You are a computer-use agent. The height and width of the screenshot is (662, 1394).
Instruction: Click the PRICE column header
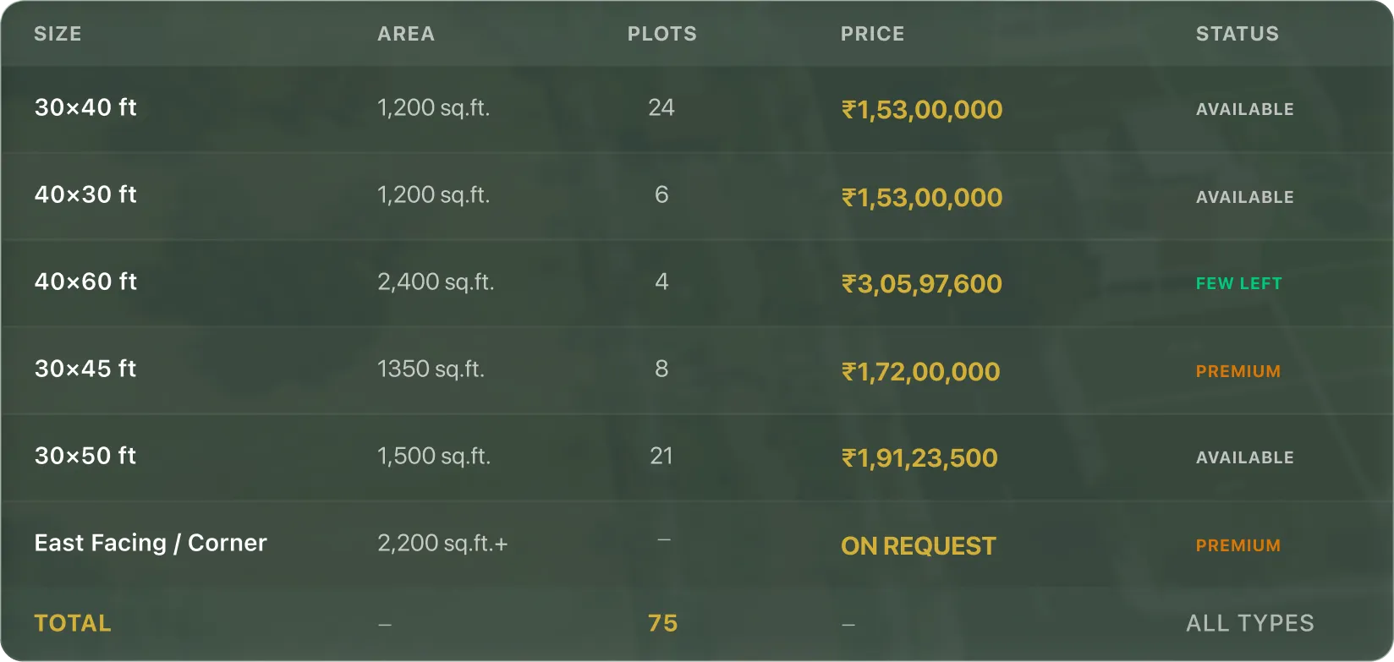(872, 34)
